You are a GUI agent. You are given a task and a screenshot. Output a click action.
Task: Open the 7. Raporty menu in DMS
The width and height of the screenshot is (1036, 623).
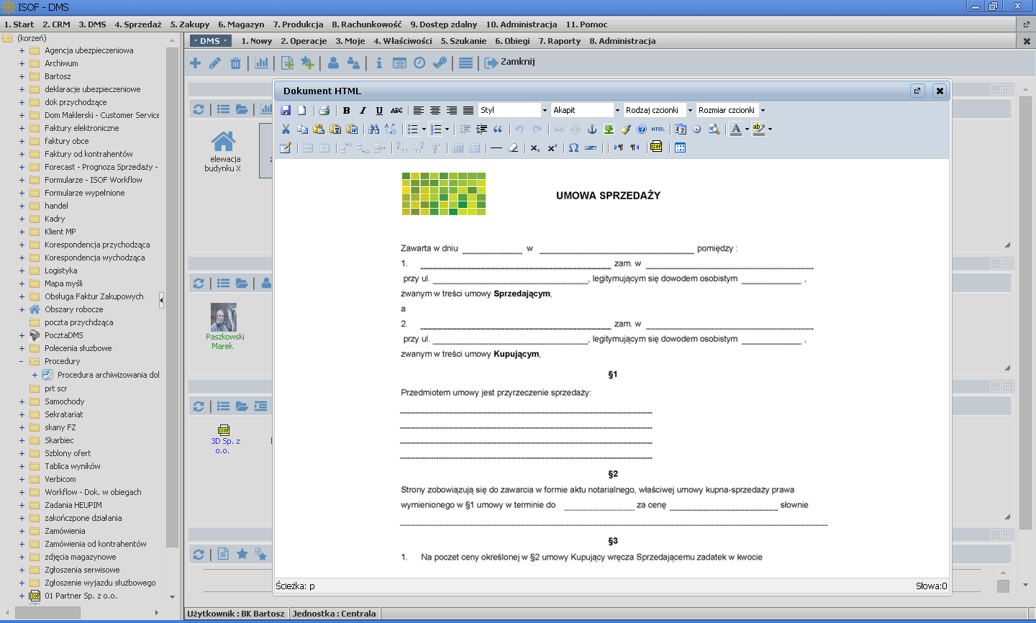coord(560,41)
